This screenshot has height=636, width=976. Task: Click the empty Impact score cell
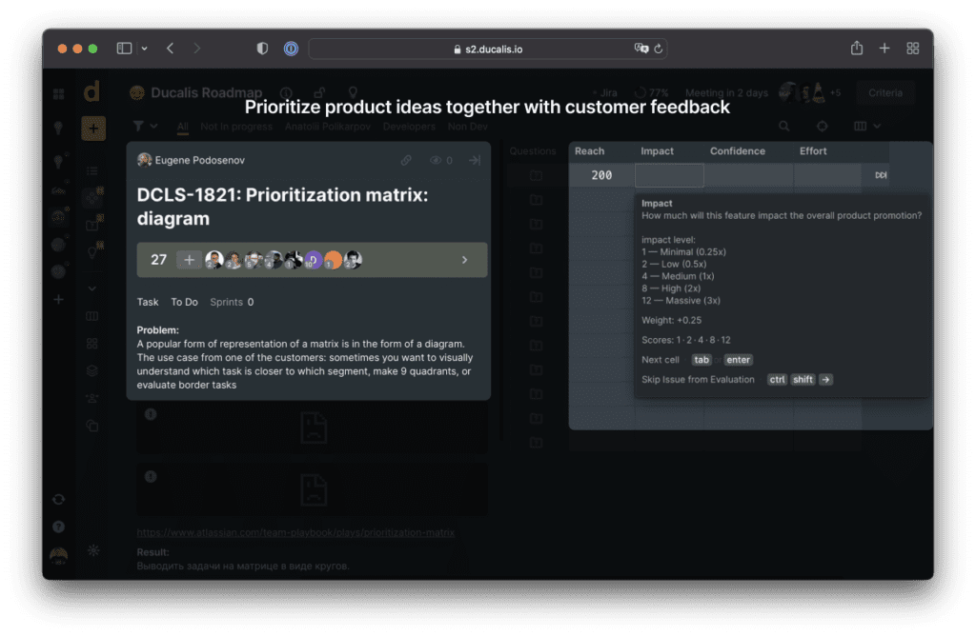point(669,175)
